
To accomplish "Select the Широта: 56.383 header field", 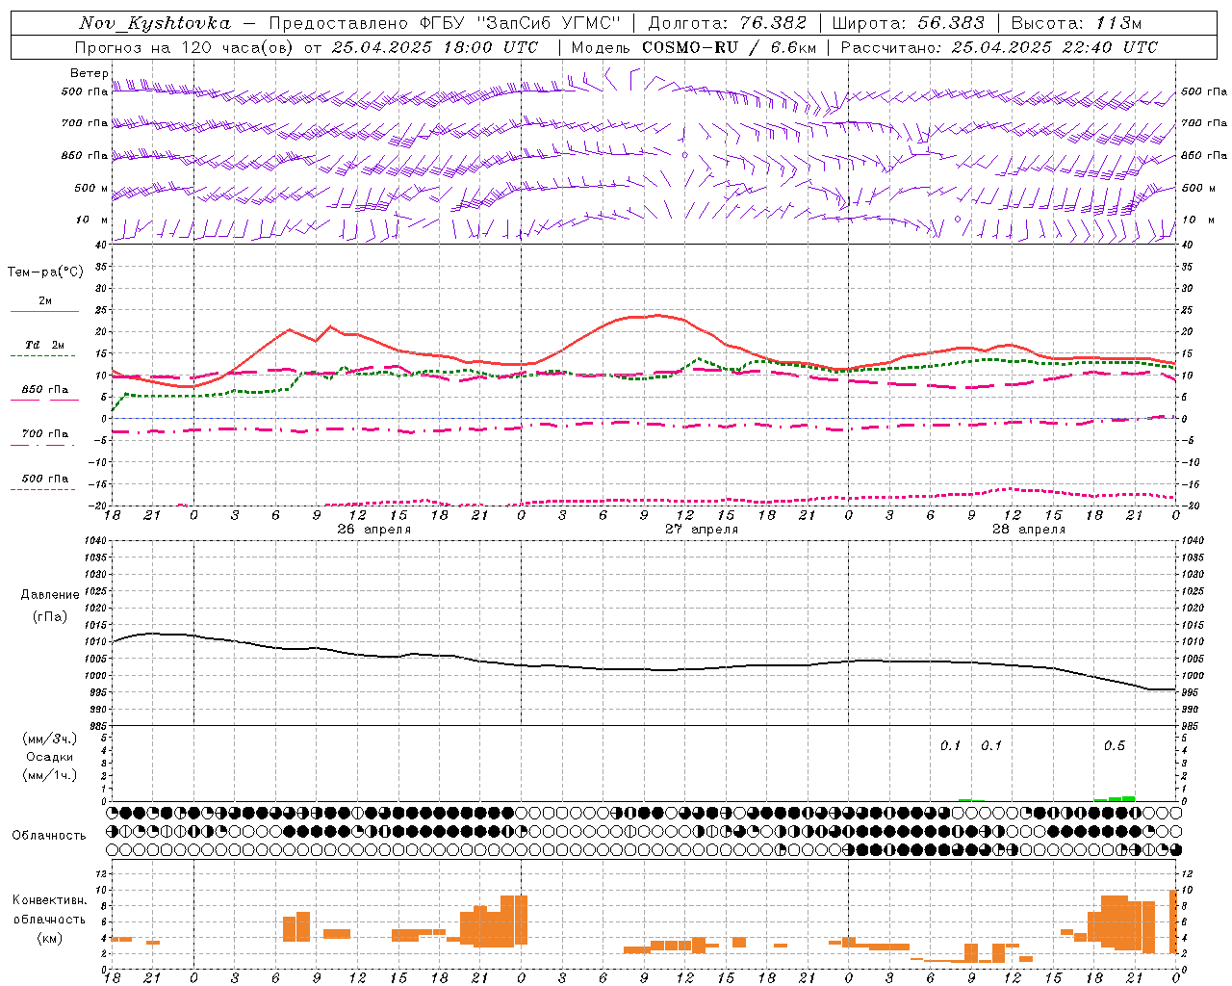I will 909,23.
